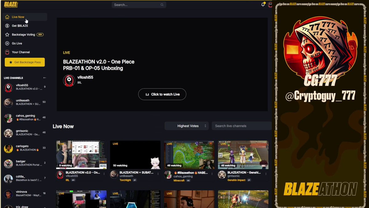
Task: Click the Search live channels field
Action: 242,126
